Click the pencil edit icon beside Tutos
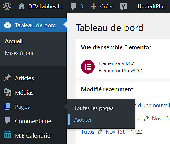This screenshot has height=144, width=170. click(x=100, y=132)
